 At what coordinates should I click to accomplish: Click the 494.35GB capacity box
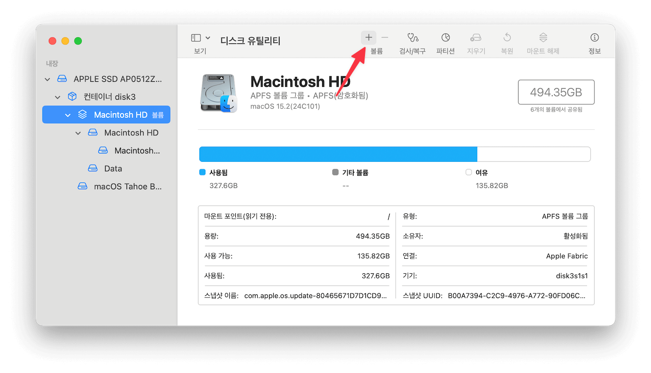pyautogui.click(x=556, y=92)
